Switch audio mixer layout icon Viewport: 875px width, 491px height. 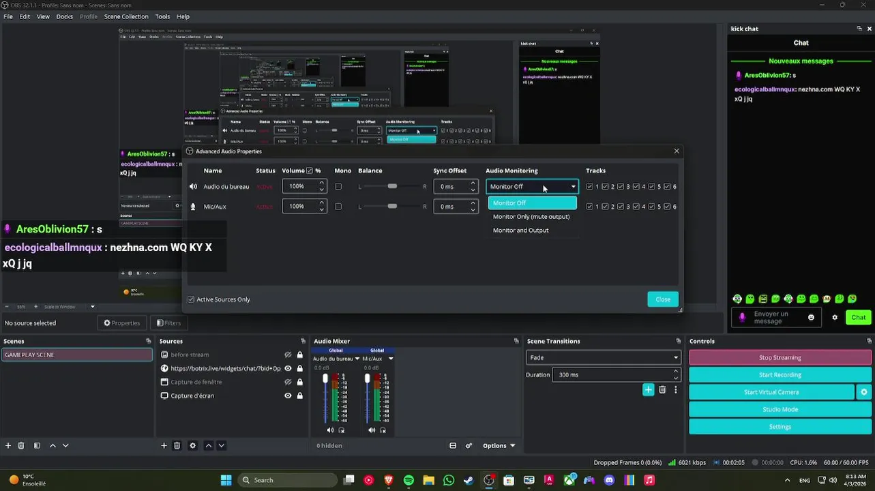coord(453,445)
